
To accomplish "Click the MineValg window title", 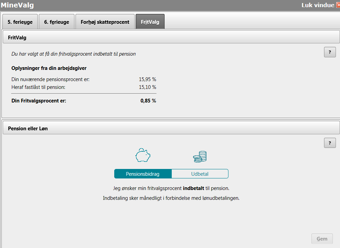I will click(x=17, y=5).
